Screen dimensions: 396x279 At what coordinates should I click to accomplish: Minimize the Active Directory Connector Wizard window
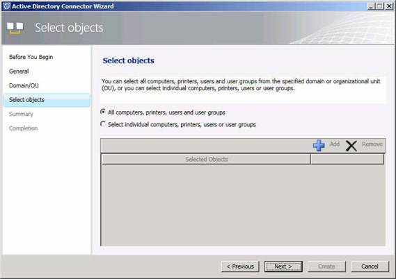click(x=371, y=6)
